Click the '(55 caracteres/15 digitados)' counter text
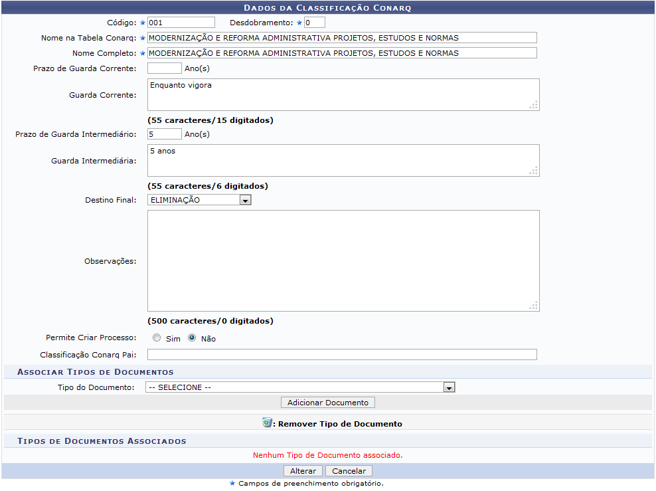Screen dimensions: 656x491 click(210, 120)
